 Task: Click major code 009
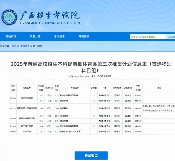(57, 116)
